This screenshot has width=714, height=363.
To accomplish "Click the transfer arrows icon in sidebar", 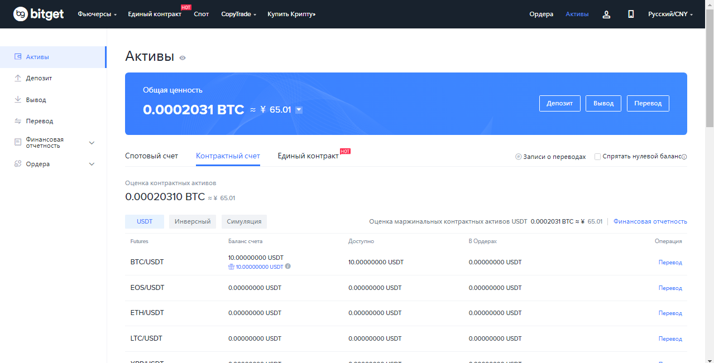I will click(x=18, y=121).
